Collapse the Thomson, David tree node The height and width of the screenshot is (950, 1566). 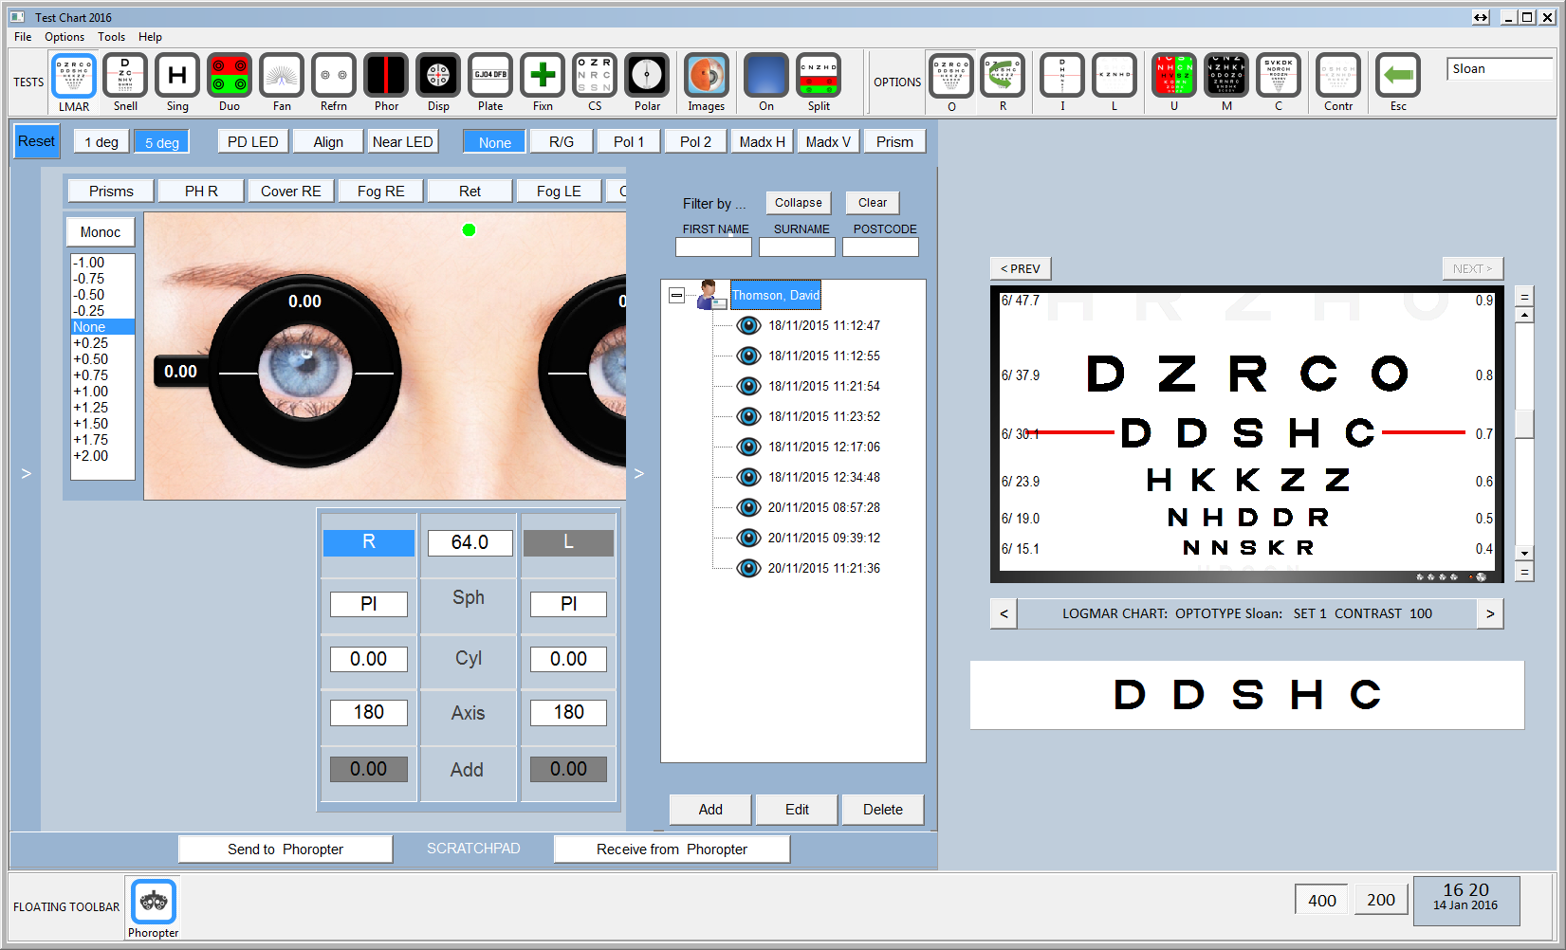676,296
